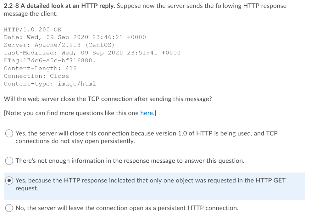
Task: Open the 'here' hyperlink for more questions
Action: tap(147, 113)
